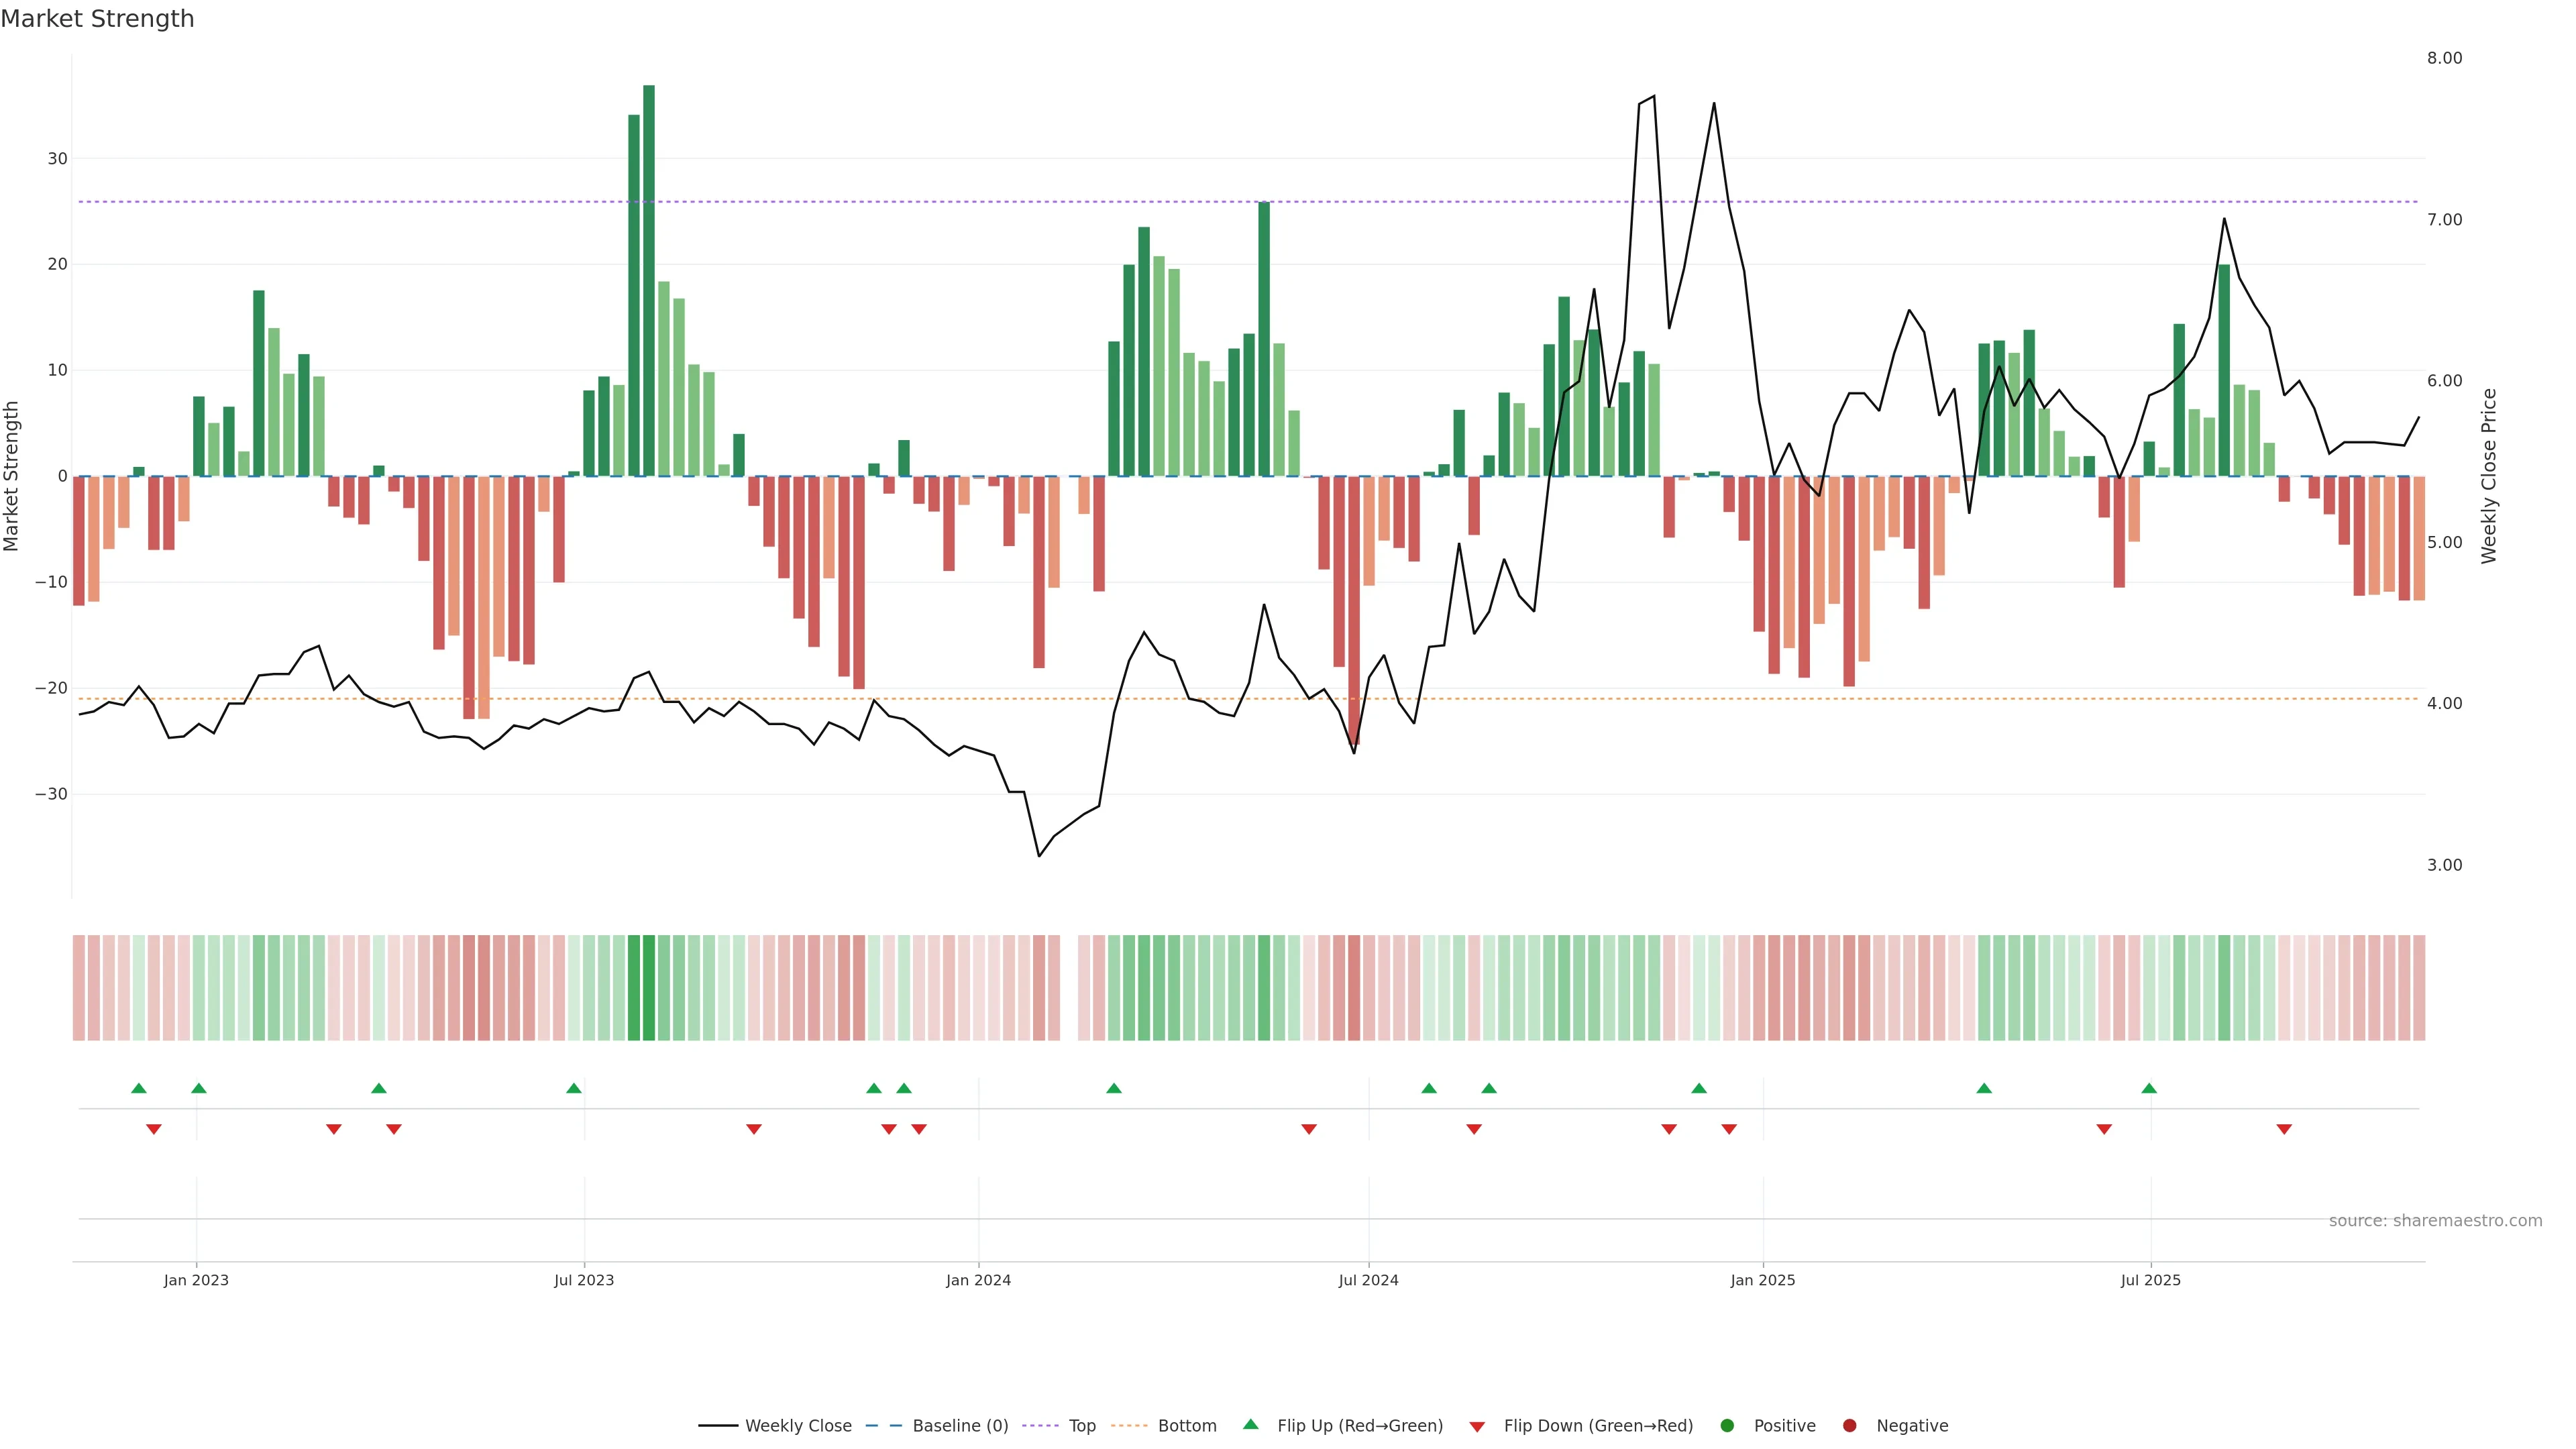Click the 8.00 right axis tick label

click(2444, 58)
